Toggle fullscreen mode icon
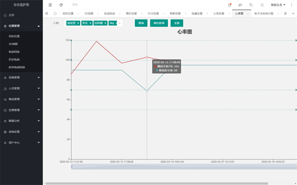The width and height of the screenshot is (297, 185). pos(262,5)
